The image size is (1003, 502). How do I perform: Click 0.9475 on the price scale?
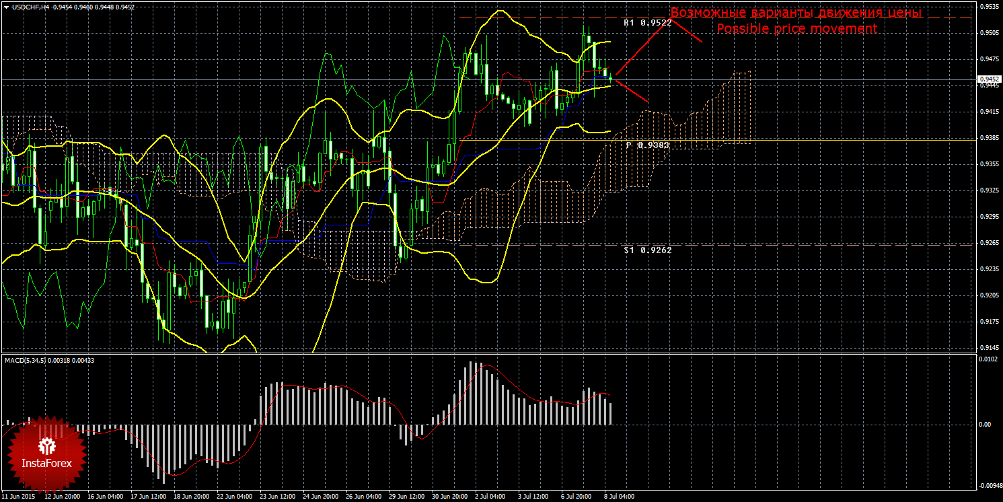pos(988,59)
